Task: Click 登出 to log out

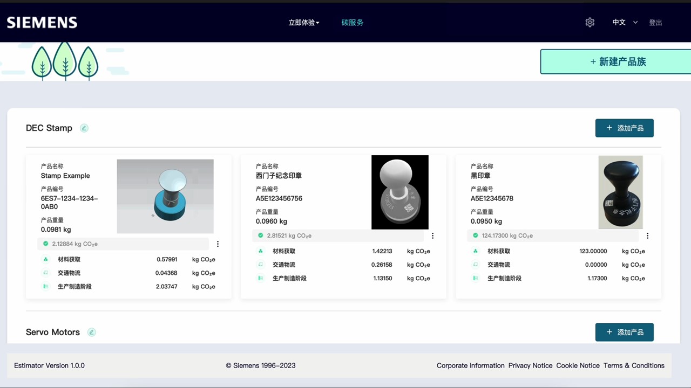Action: pos(655,23)
